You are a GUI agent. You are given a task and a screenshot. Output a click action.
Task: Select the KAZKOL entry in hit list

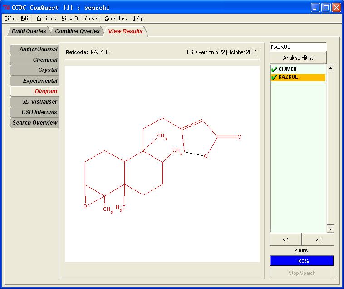coord(298,77)
